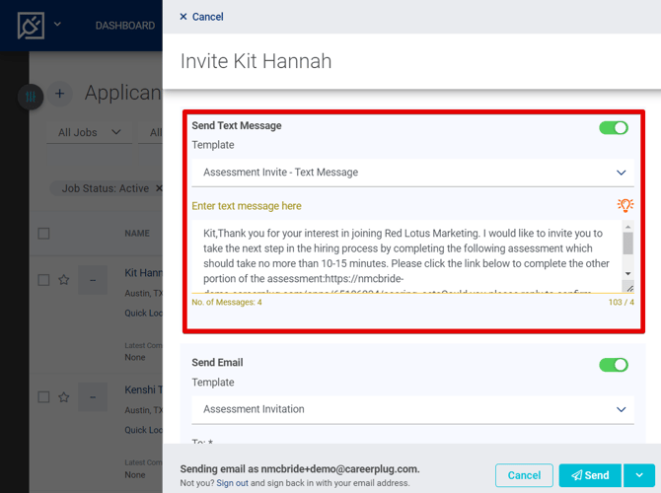Click inside the text message body field

(406, 256)
